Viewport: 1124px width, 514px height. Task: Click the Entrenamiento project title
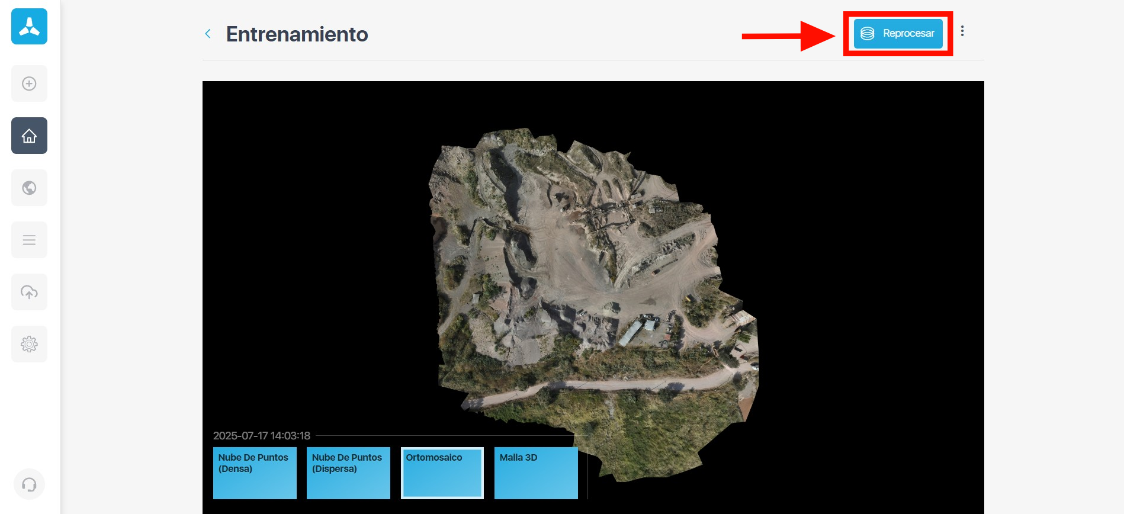297,34
